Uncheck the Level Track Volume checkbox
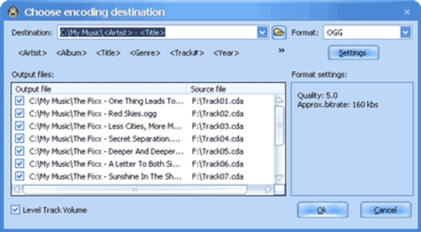 [x=15, y=210]
